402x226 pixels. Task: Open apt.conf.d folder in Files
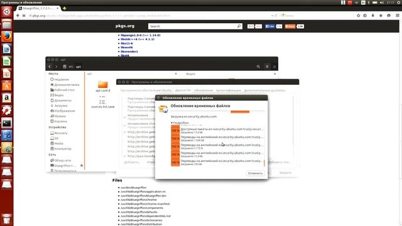pos(102,87)
